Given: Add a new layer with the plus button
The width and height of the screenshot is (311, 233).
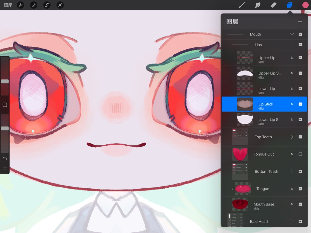Looking at the screenshot, I should pos(300,22).
